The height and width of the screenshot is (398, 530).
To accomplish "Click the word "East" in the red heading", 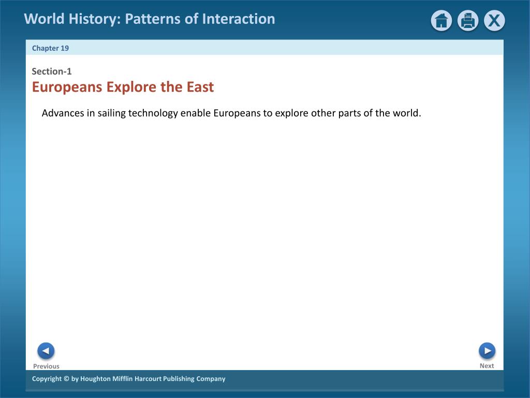I will tap(200, 87).
